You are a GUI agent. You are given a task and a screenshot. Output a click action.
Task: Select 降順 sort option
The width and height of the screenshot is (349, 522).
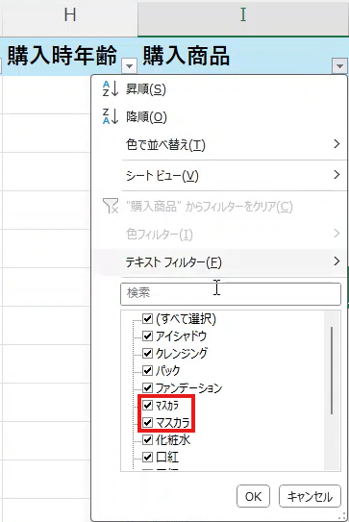(x=146, y=117)
